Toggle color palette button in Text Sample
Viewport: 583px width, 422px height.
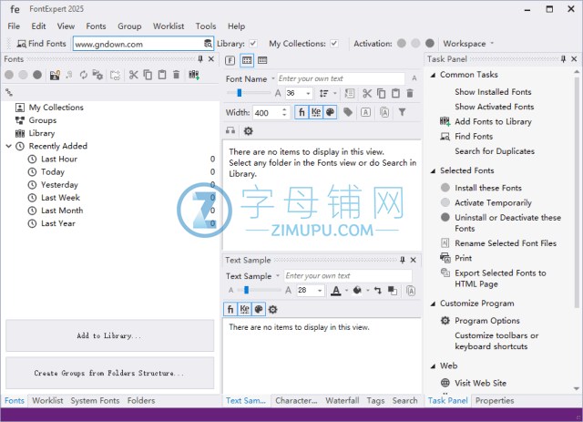pos(259,309)
